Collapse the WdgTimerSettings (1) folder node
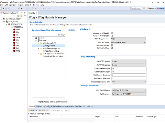Image resolution: width=165 pixels, height=123 pixels. (x=38, y=49)
